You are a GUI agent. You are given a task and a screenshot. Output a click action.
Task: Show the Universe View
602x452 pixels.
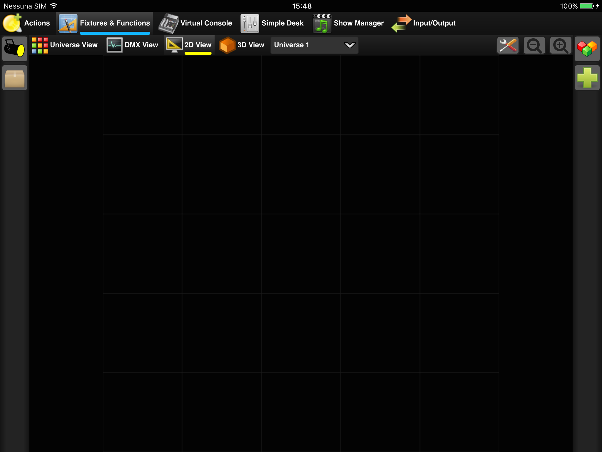[65, 45]
